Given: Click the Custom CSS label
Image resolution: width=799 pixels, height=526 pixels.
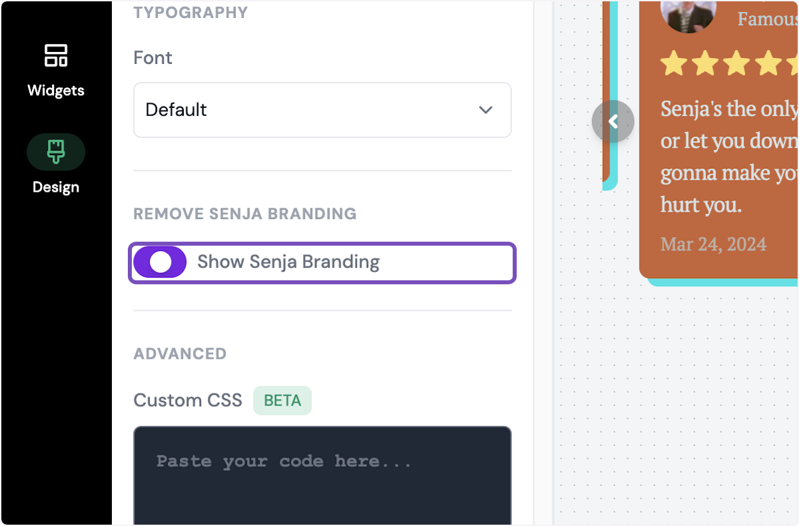Looking at the screenshot, I should 187,400.
